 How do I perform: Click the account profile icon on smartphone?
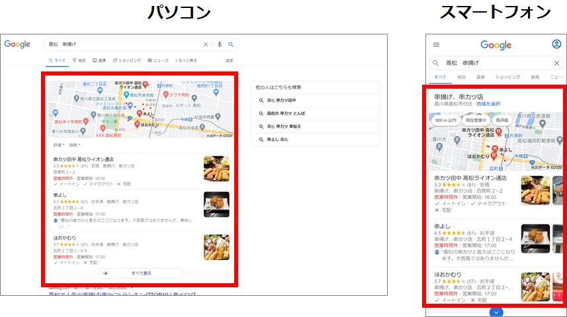pyautogui.click(x=556, y=44)
